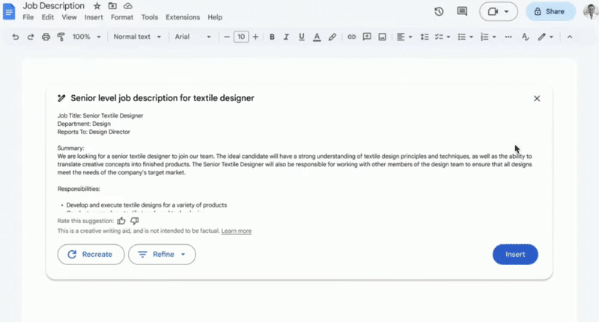Click the Undo icon in toolbar
The image size is (599, 322).
tap(15, 37)
